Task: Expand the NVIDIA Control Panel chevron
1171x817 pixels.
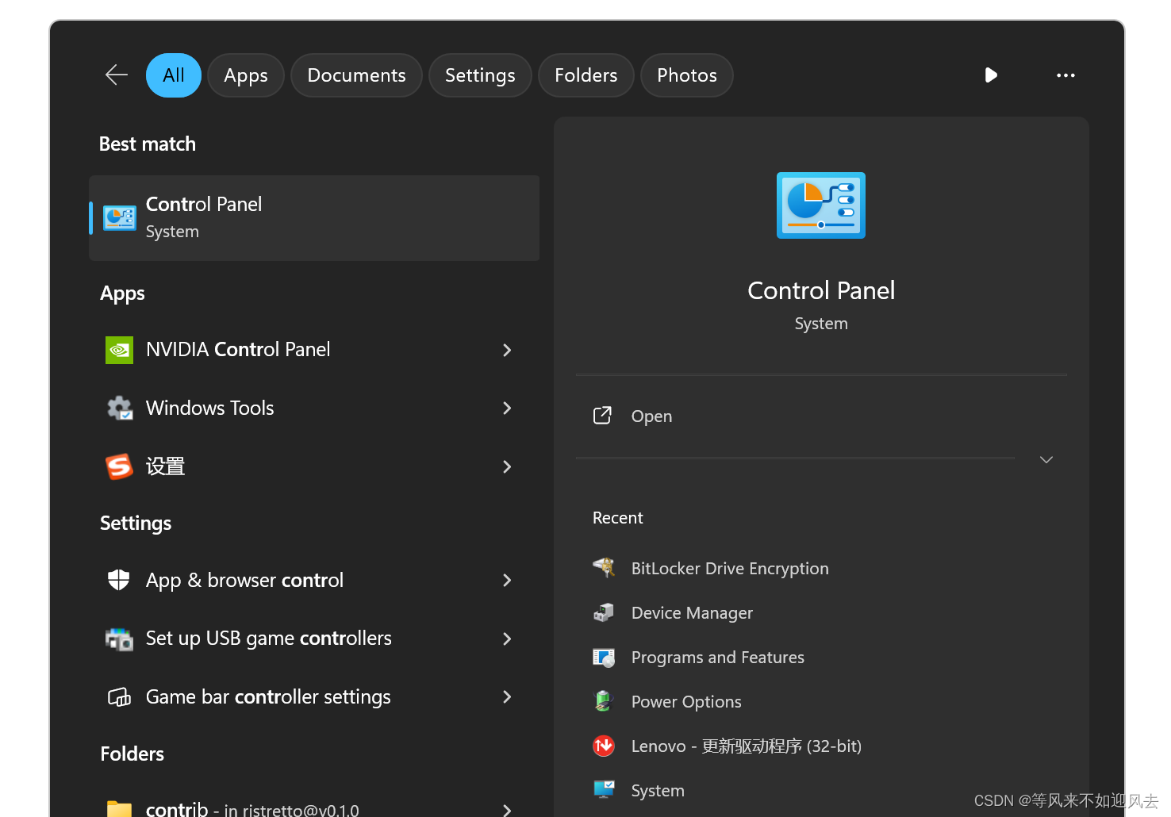Action: [x=507, y=350]
